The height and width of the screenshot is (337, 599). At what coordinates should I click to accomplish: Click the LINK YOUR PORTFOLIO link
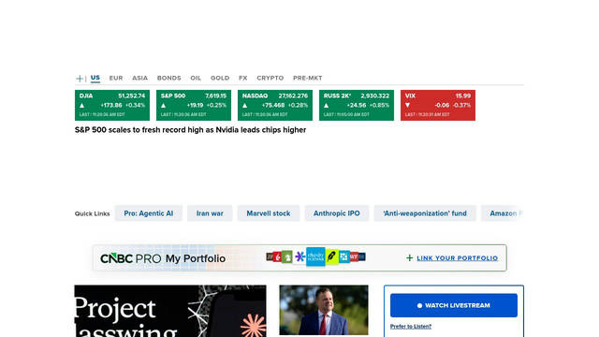point(458,258)
